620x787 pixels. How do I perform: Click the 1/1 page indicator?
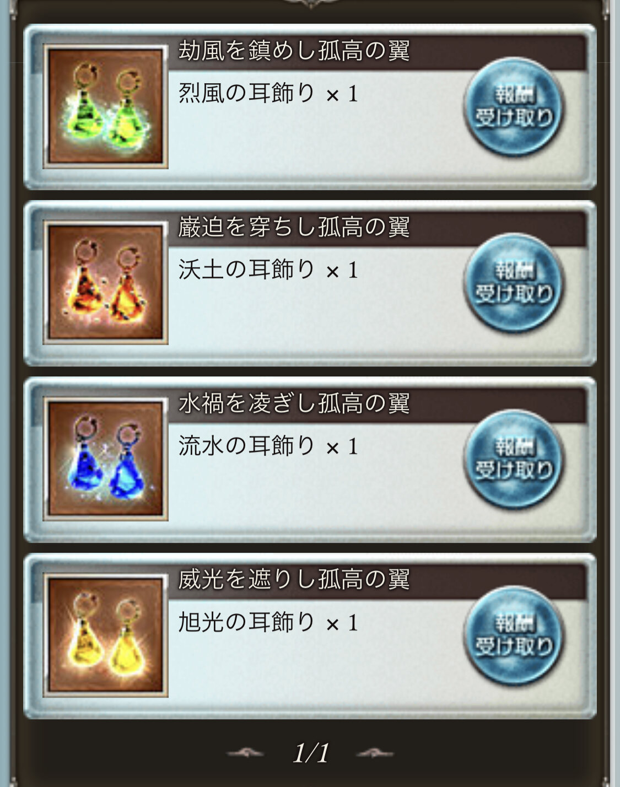click(311, 753)
